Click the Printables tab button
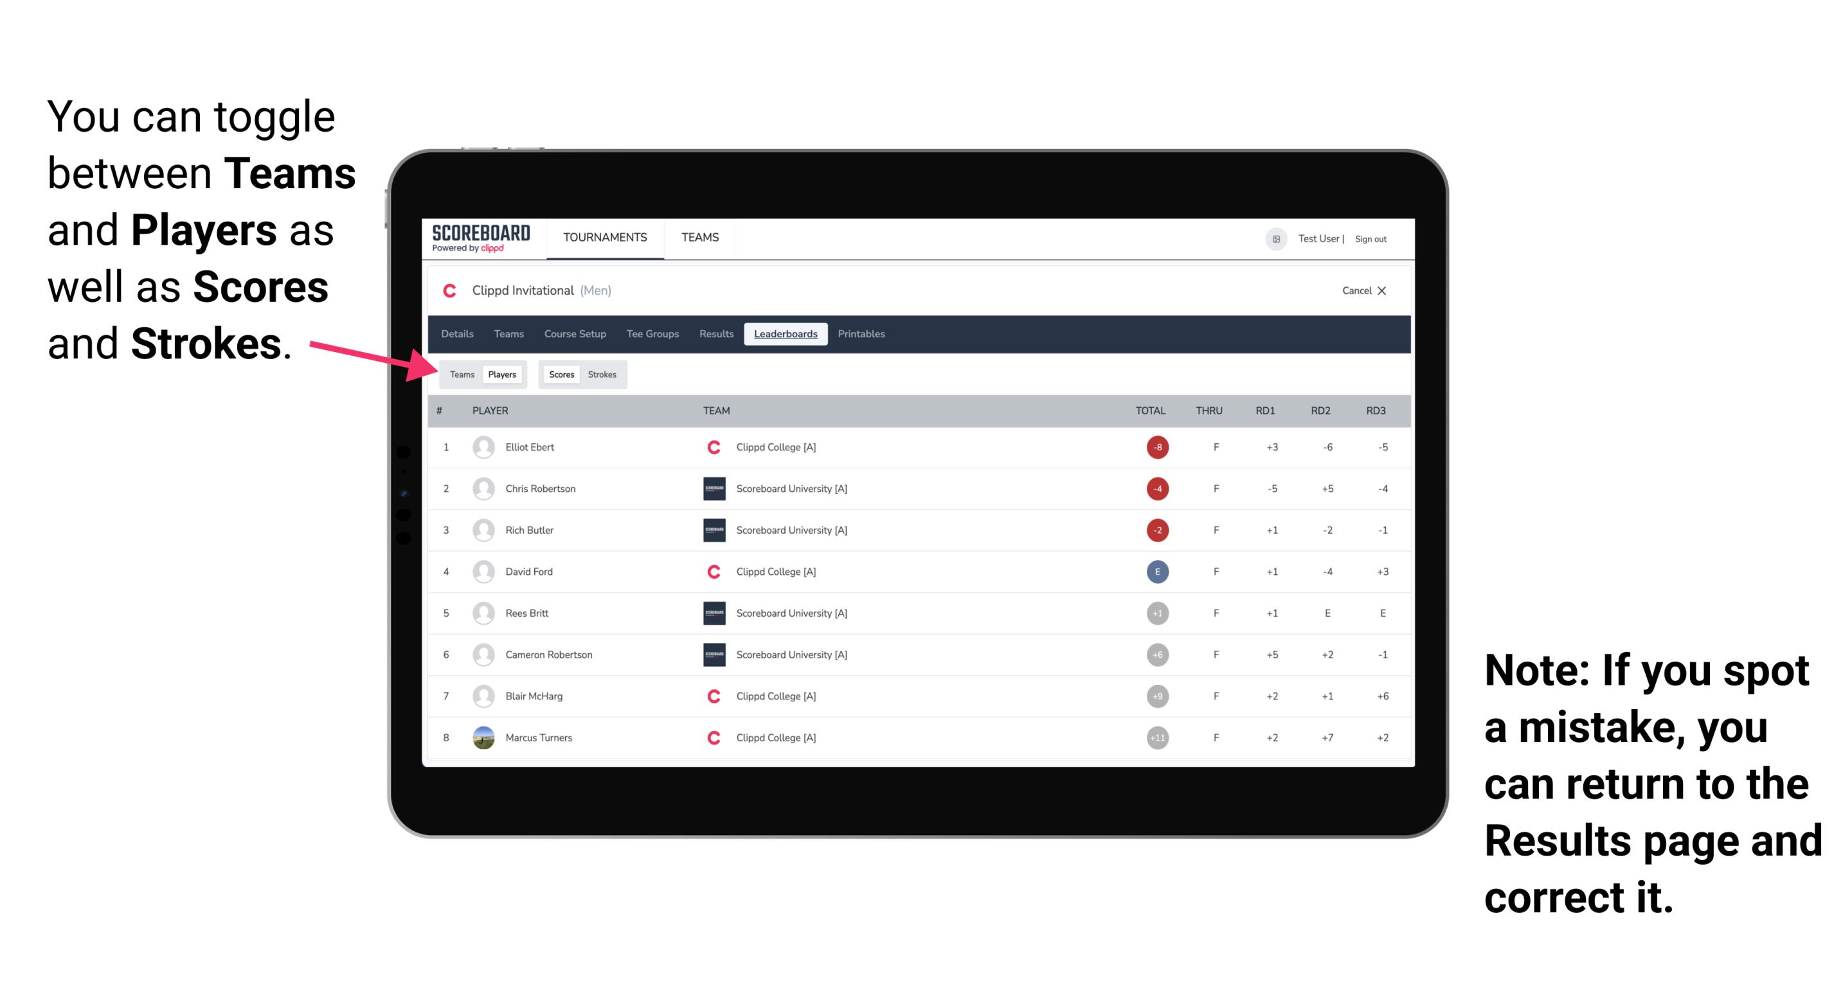Image resolution: width=1834 pixels, height=986 pixels. point(861,334)
